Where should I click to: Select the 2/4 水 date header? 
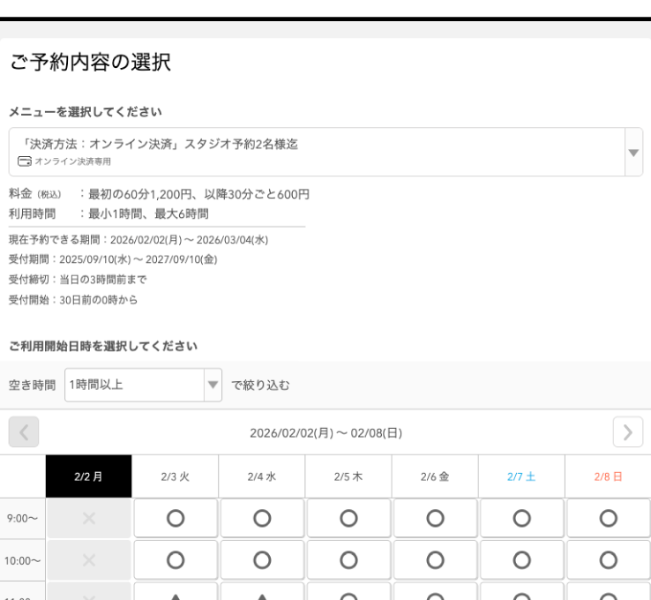(262, 476)
